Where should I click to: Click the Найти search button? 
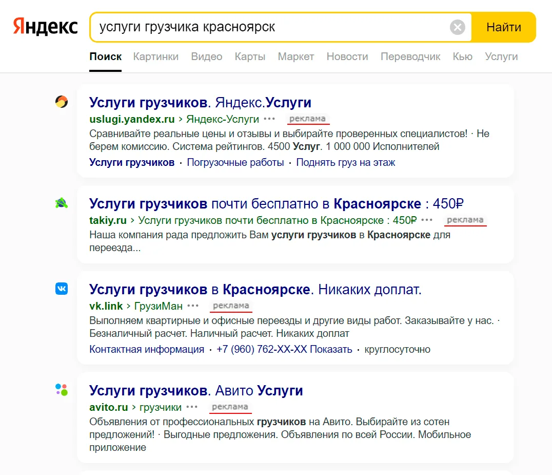click(504, 27)
